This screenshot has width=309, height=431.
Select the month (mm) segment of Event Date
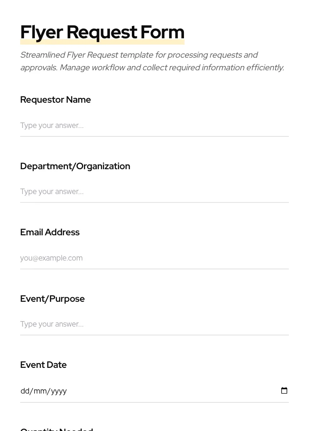(40, 391)
